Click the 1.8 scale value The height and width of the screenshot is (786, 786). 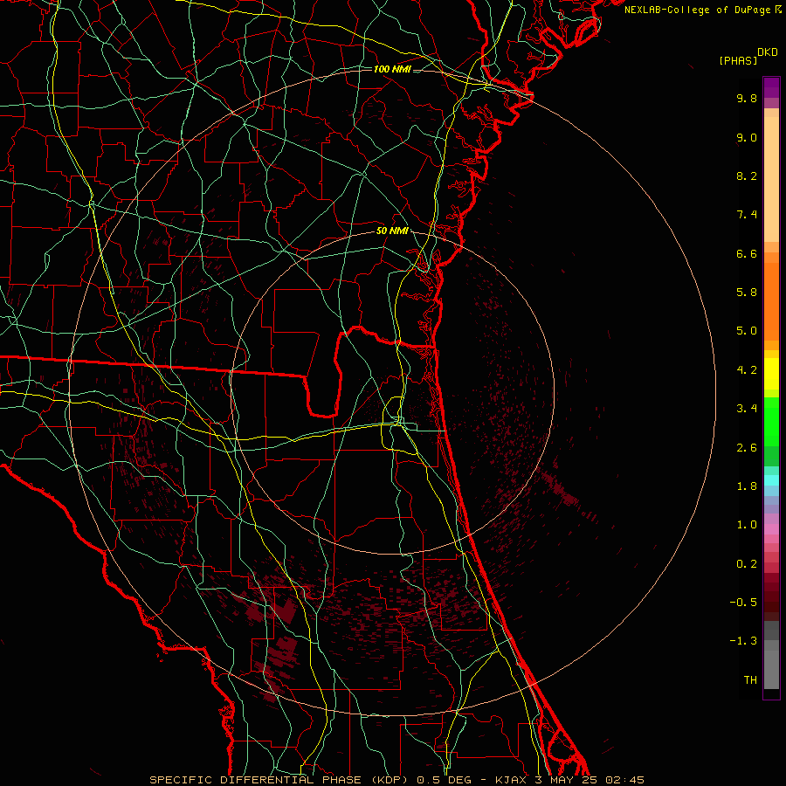click(x=747, y=486)
